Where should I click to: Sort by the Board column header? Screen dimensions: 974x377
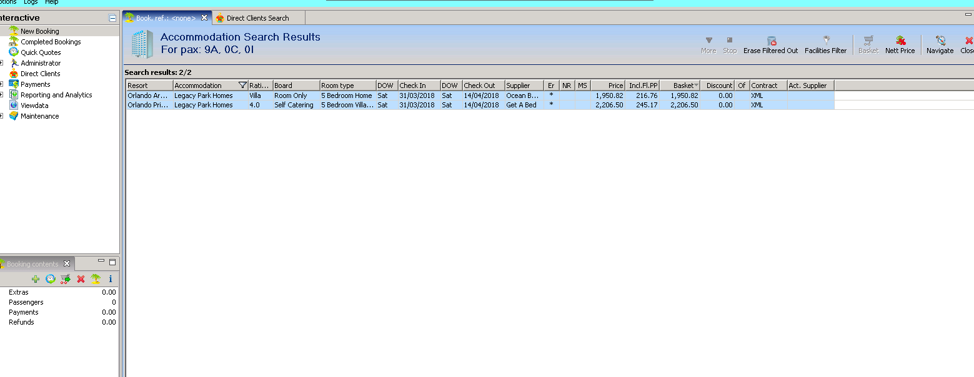coord(296,86)
